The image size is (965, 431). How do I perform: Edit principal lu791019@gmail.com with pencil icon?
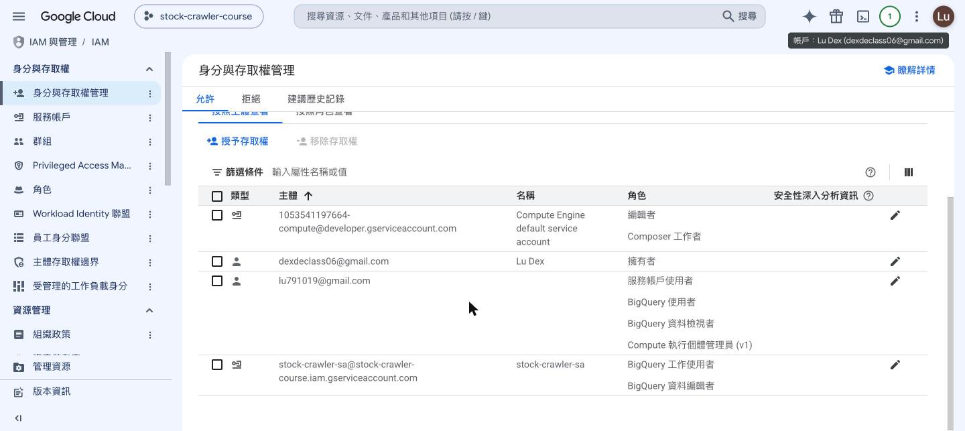click(895, 281)
